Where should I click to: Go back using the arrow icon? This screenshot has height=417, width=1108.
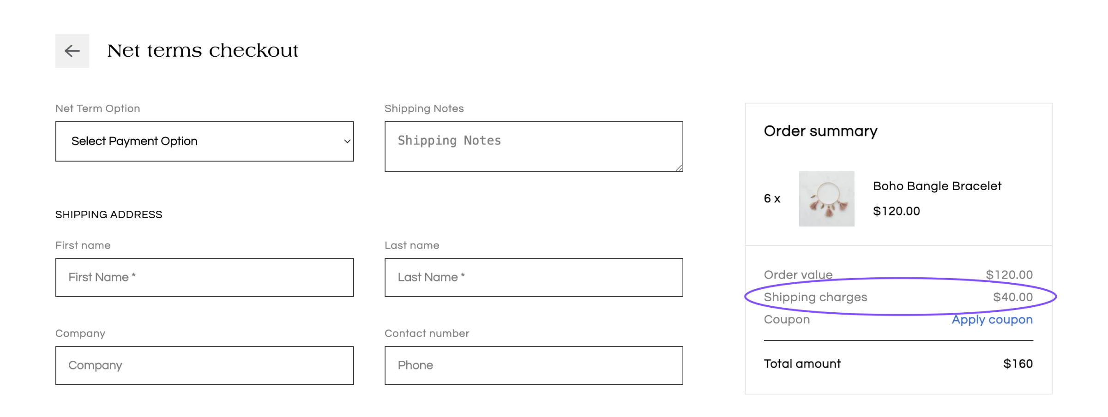coord(72,51)
